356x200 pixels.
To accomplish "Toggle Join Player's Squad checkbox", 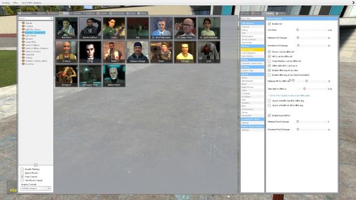I will (22, 180).
